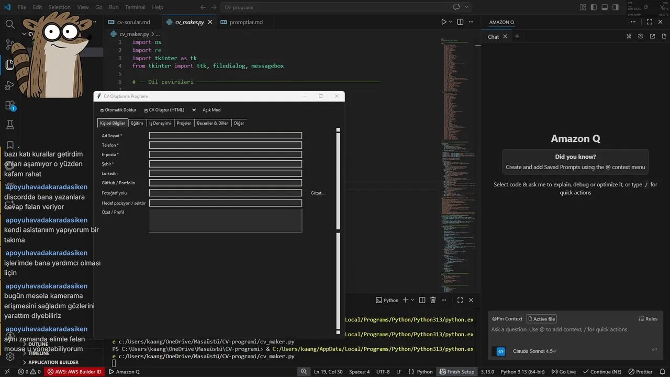Maximize the terminal panel
The image size is (670, 377).
460,300
